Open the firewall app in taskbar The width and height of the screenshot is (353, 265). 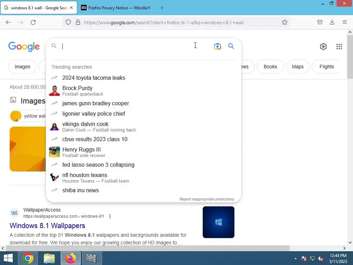point(92,258)
